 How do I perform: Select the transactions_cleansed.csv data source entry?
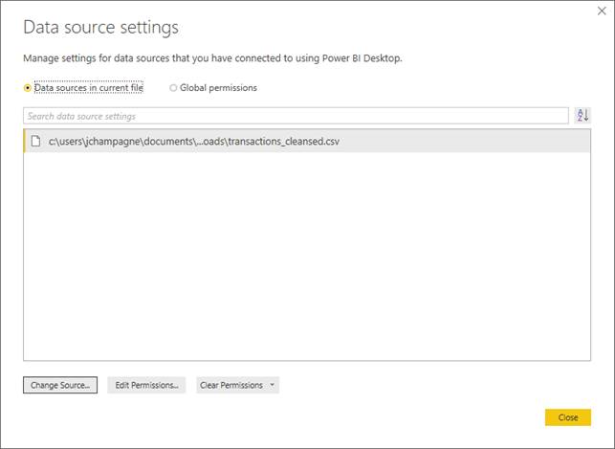(x=307, y=141)
